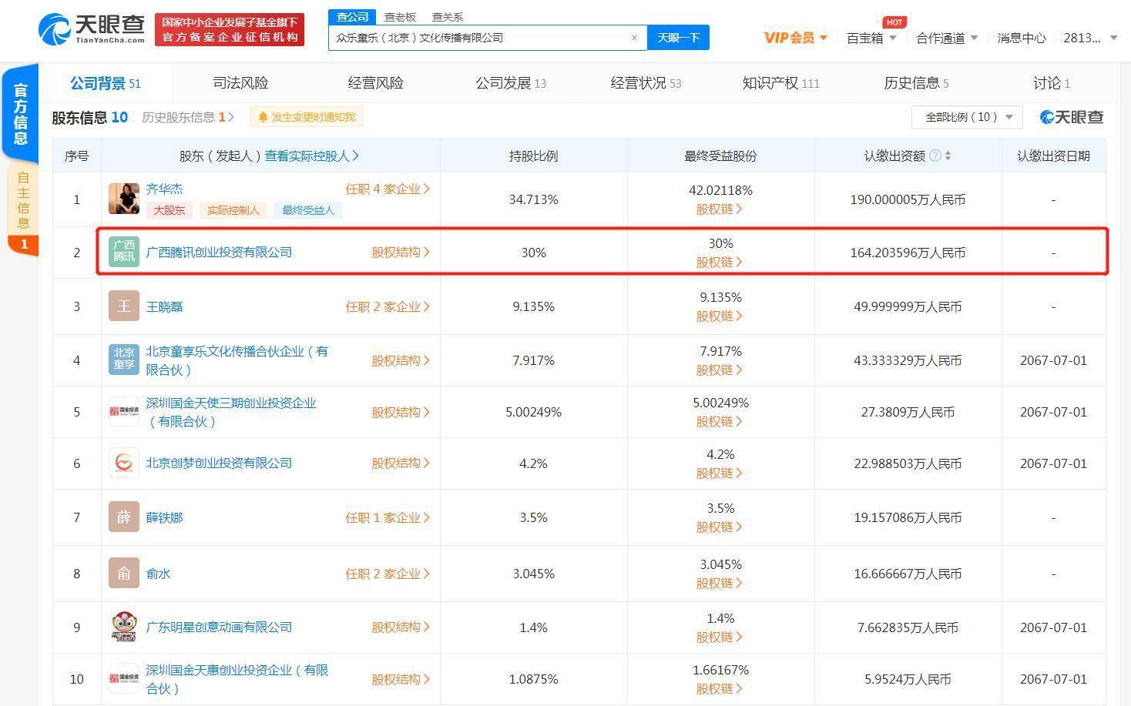The image size is (1131, 706).
Task: Click logo of 深圳国金天使三期创业投资企业
Action: (x=123, y=412)
